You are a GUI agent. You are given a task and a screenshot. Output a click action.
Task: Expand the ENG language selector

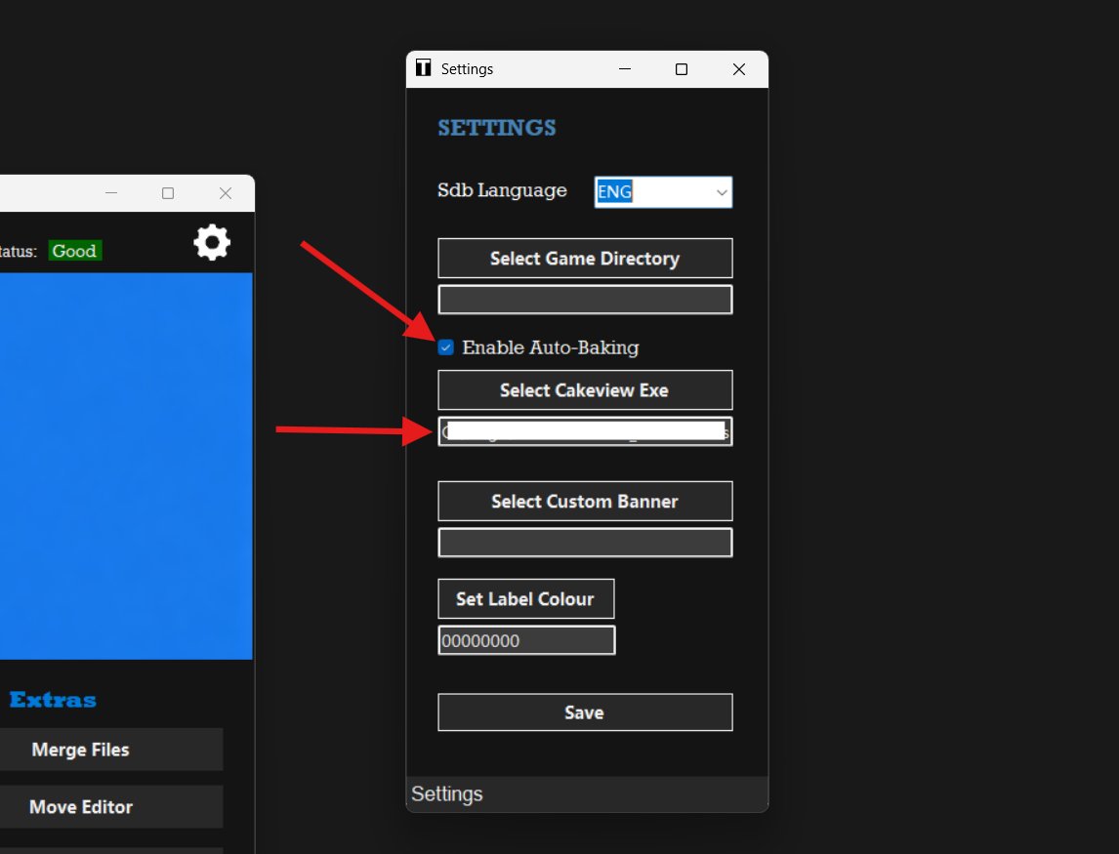coord(721,191)
